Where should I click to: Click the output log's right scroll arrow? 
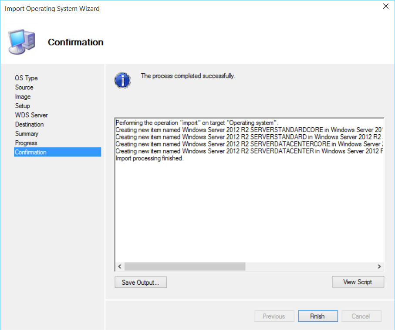[379, 266]
